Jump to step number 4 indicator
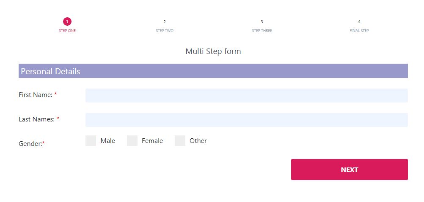This screenshot has width=424, height=202. 359,22
